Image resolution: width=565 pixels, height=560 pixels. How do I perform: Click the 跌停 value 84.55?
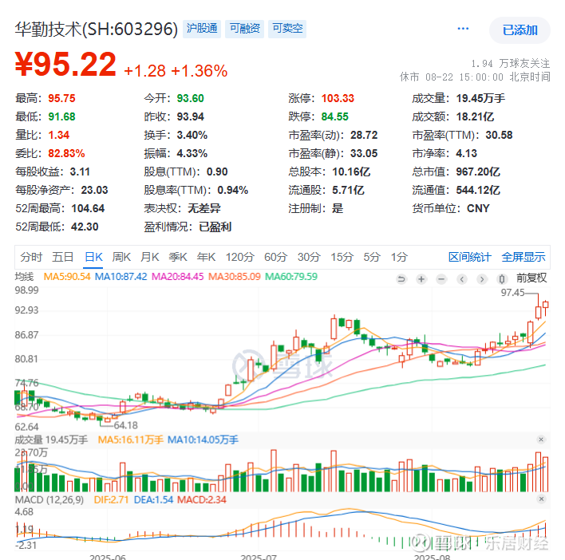tap(334, 116)
